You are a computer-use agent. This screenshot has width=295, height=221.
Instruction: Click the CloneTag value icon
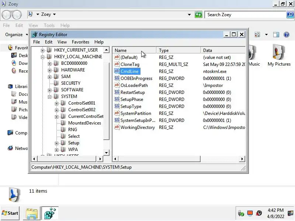click(117, 64)
